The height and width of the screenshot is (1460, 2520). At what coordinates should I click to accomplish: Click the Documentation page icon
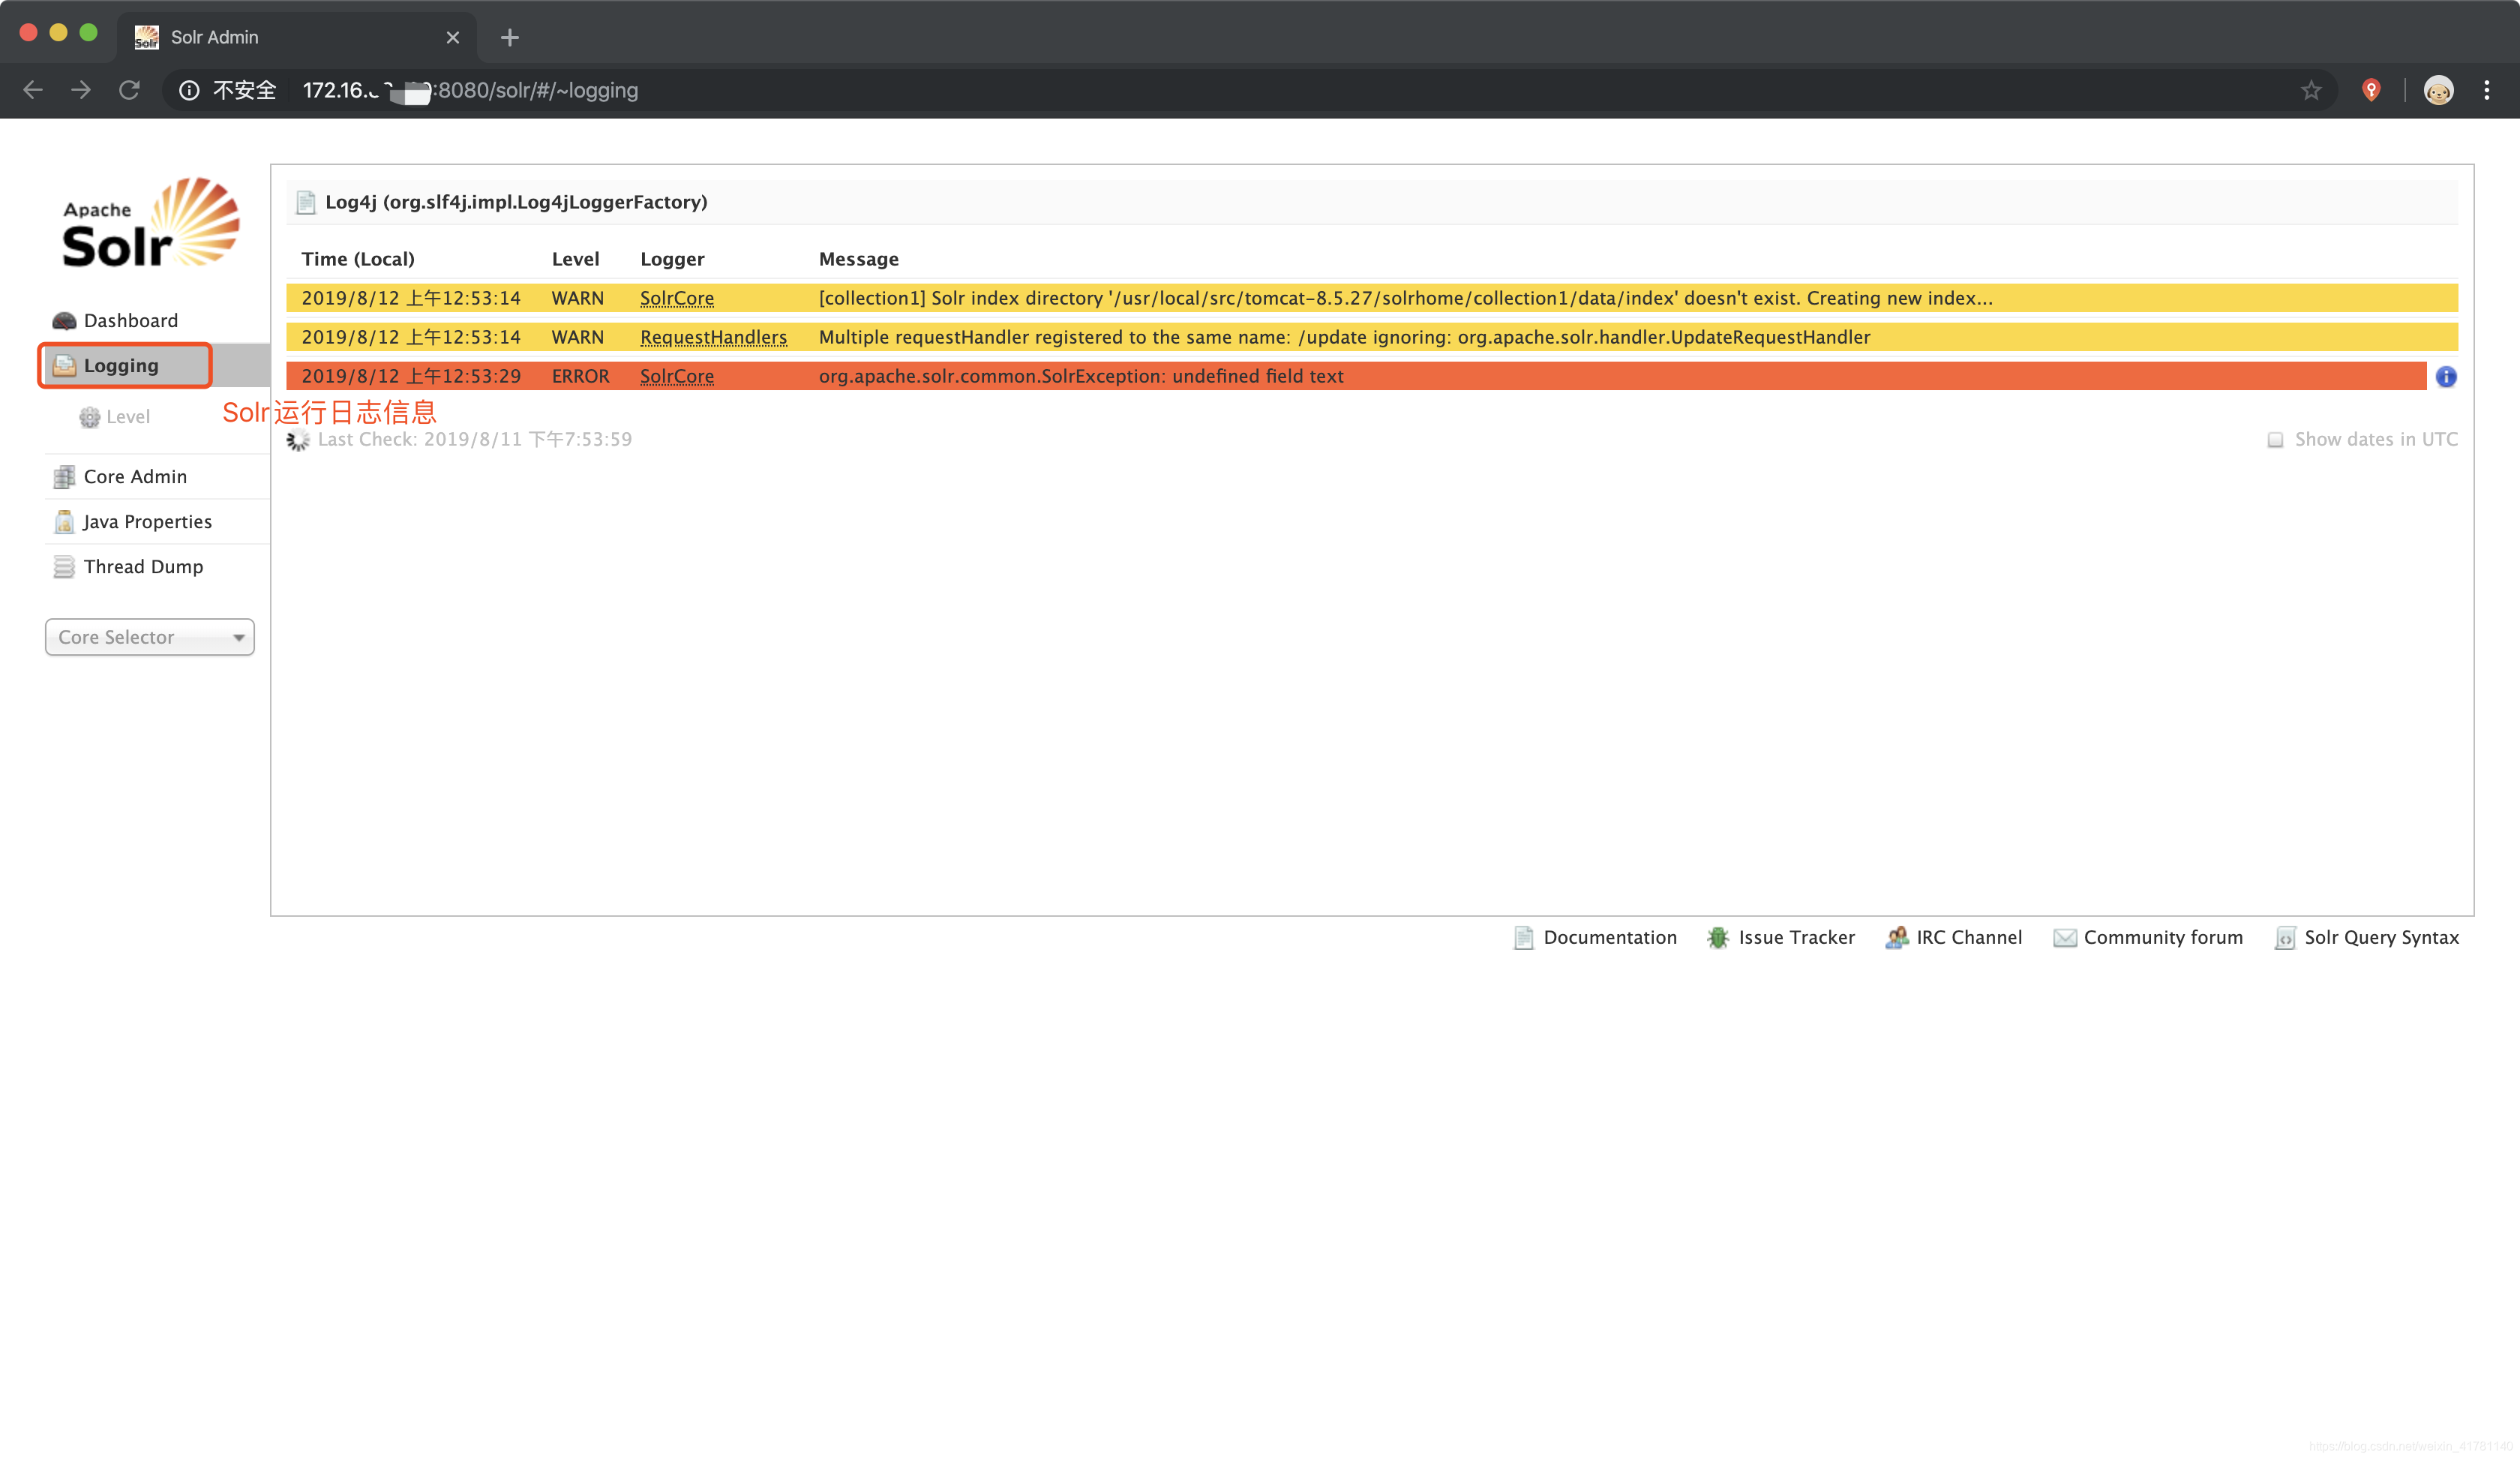(x=1523, y=938)
